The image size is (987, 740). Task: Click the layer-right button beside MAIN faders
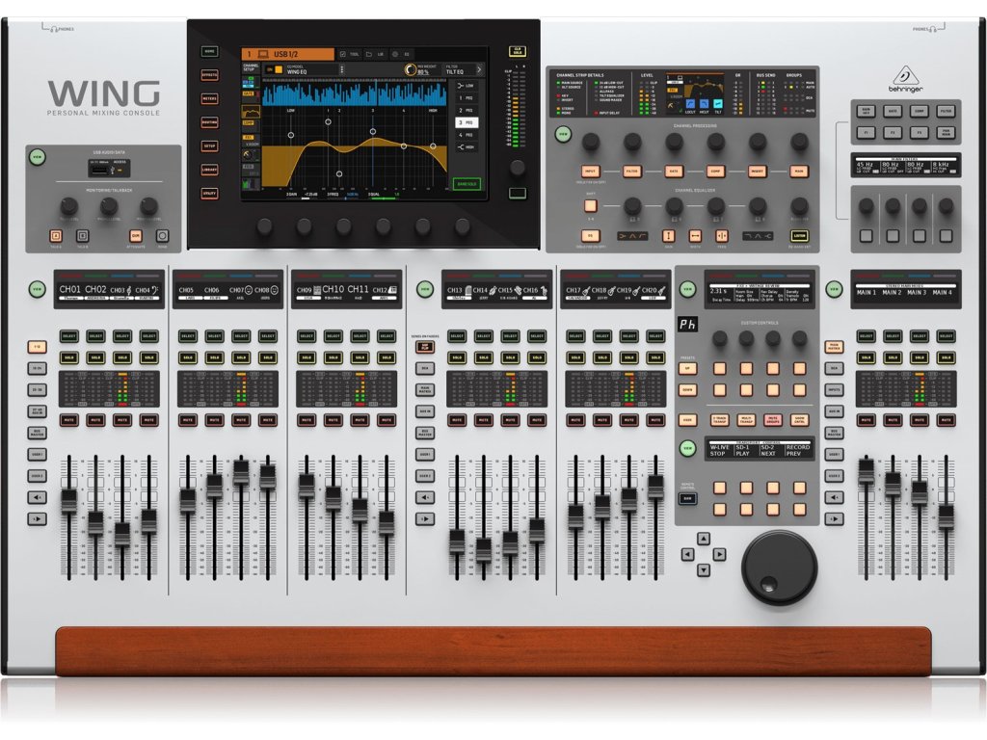pos(834,519)
